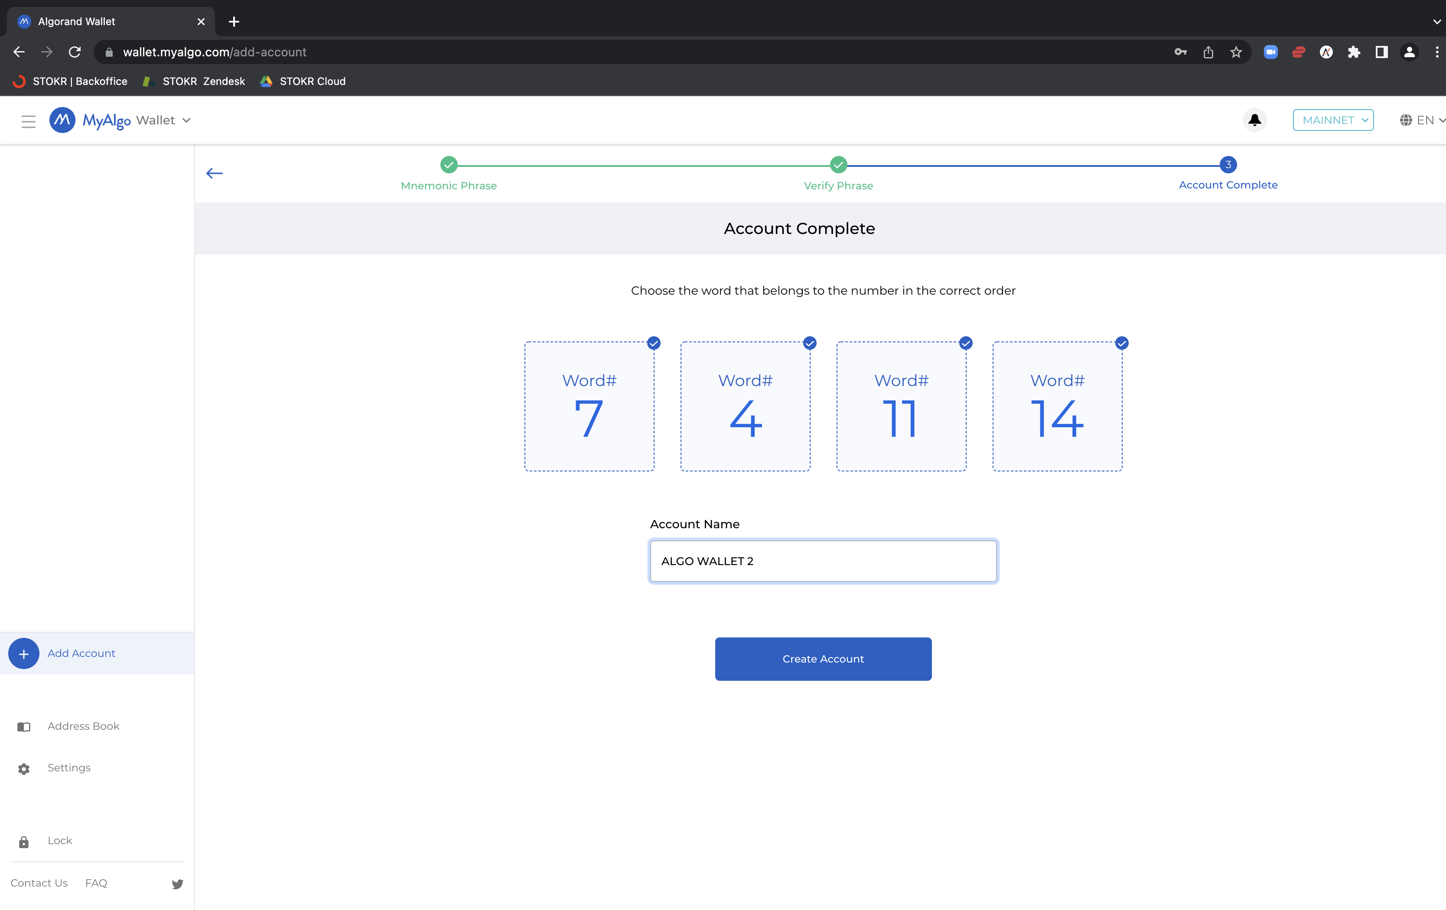Open the Contact Us link
The height and width of the screenshot is (910, 1446).
(39, 883)
